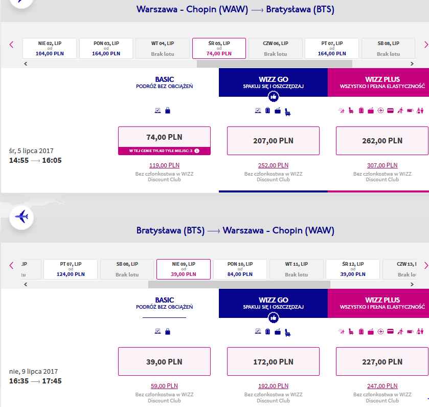Show earlier outbound dates with pink left arrow
This screenshot has width=429, height=407.
click(x=11, y=45)
